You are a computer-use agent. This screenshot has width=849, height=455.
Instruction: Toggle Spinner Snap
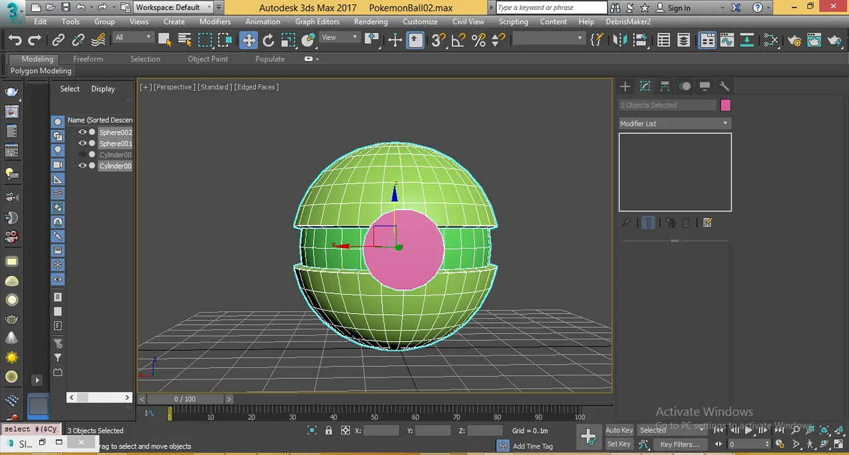(x=498, y=40)
